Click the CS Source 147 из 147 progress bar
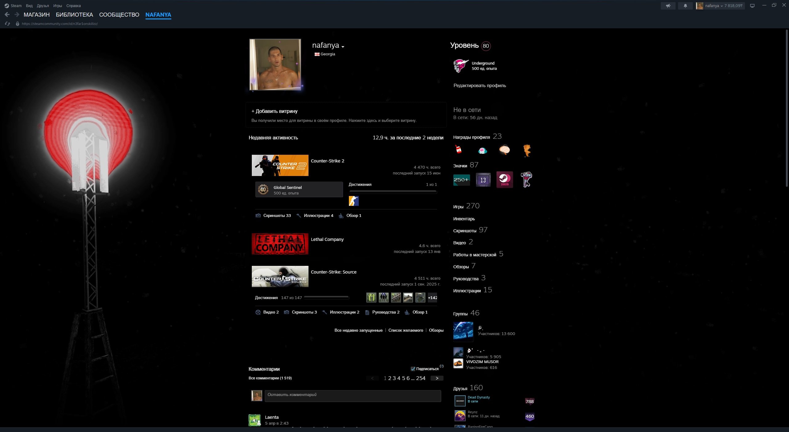Screen dimensions: 789x432 tap(326, 298)
